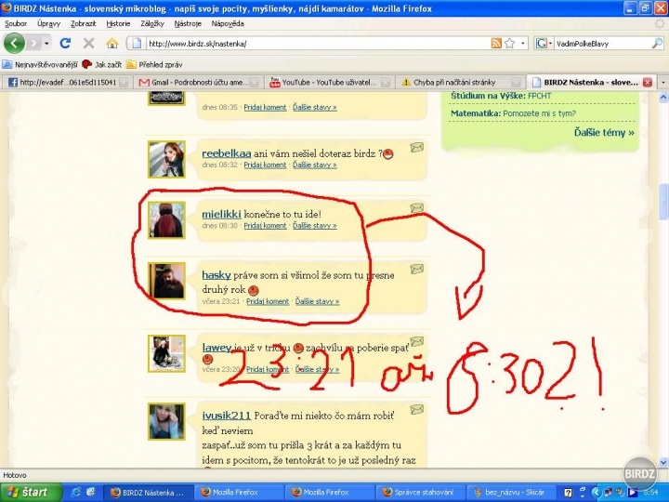Viewport: 669px width, 502px height.
Task: Switch to the YouTube tab
Action: pyautogui.click(x=329, y=83)
